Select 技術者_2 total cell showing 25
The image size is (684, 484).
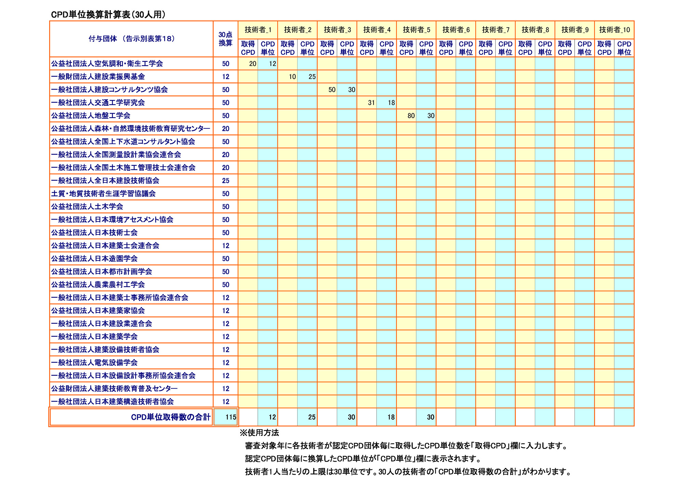pyautogui.click(x=307, y=417)
